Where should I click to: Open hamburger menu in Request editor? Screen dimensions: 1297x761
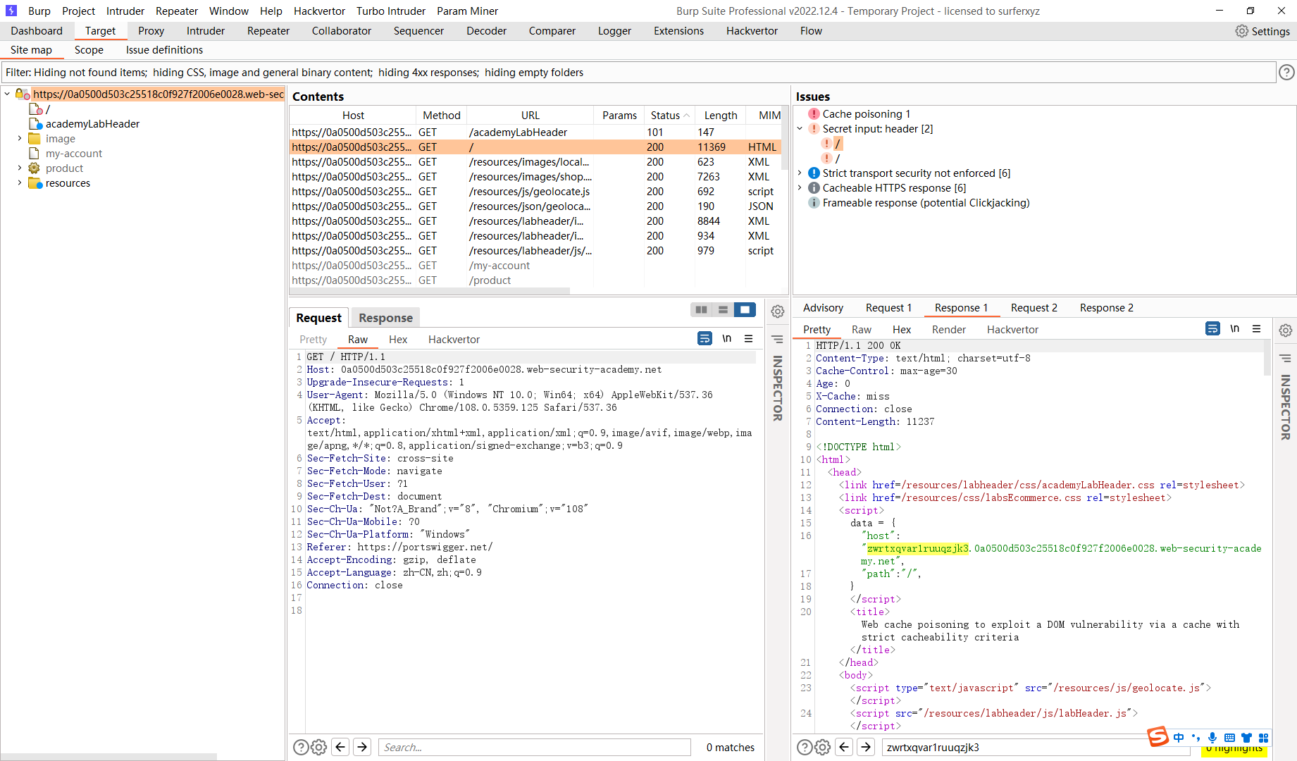(749, 338)
